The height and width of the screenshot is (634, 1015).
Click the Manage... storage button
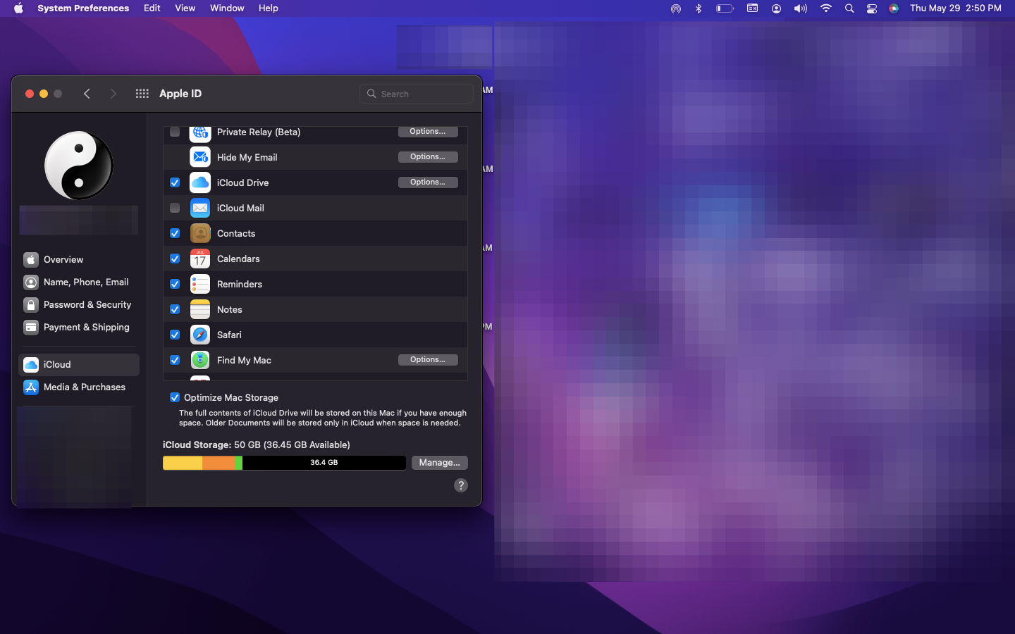point(439,463)
